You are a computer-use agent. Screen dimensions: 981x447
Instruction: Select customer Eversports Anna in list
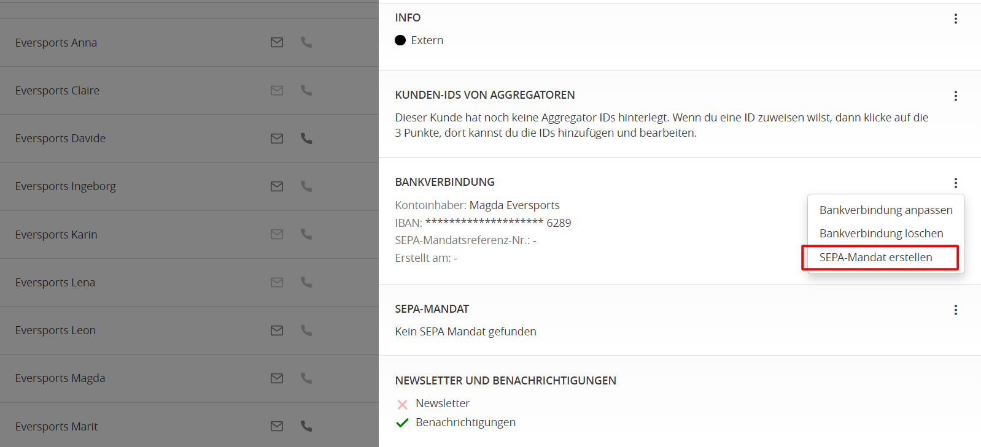189,43
